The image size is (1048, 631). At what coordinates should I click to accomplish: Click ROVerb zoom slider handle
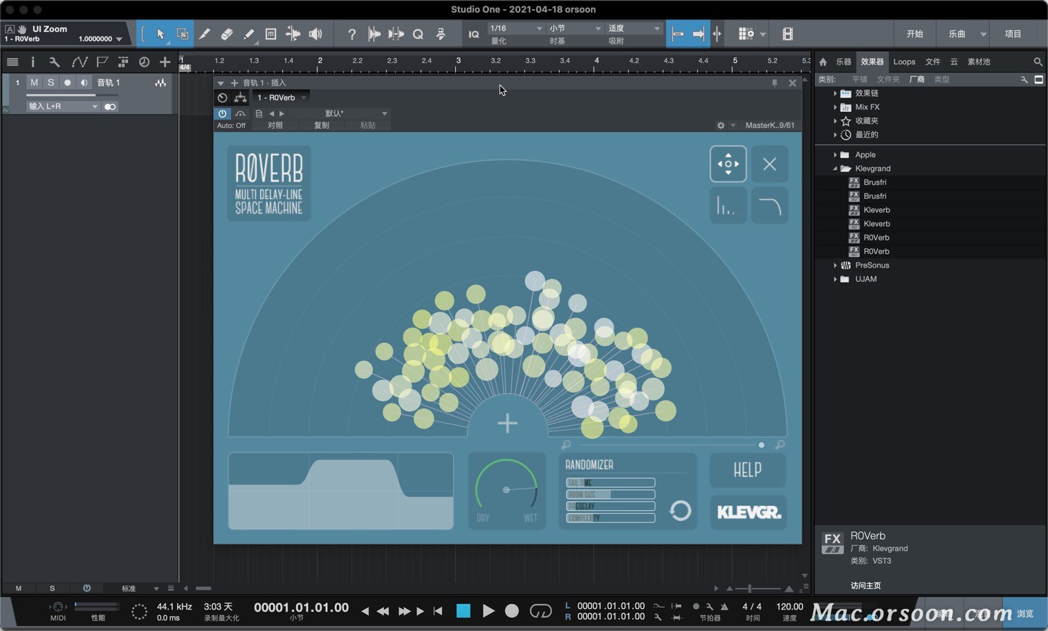[762, 445]
